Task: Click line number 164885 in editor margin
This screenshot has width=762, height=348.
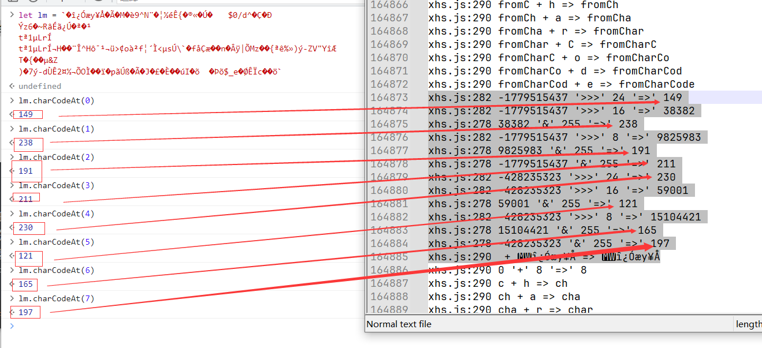Action: tap(389, 257)
